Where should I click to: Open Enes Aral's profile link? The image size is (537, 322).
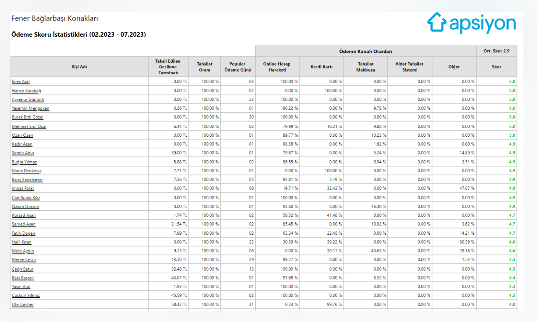tap(21, 82)
